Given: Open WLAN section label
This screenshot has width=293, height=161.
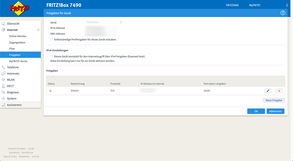Looking at the screenshot, I should (11, 80).
